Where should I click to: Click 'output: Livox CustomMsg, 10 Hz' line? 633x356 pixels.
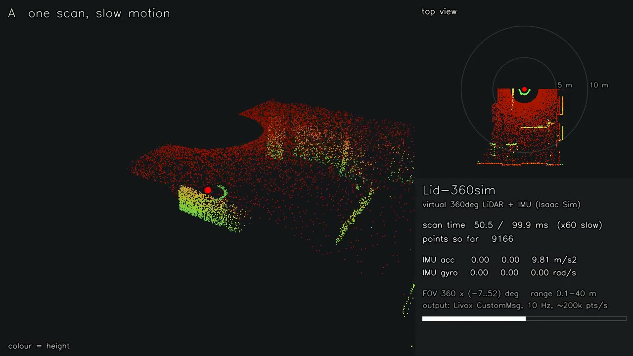515,306
